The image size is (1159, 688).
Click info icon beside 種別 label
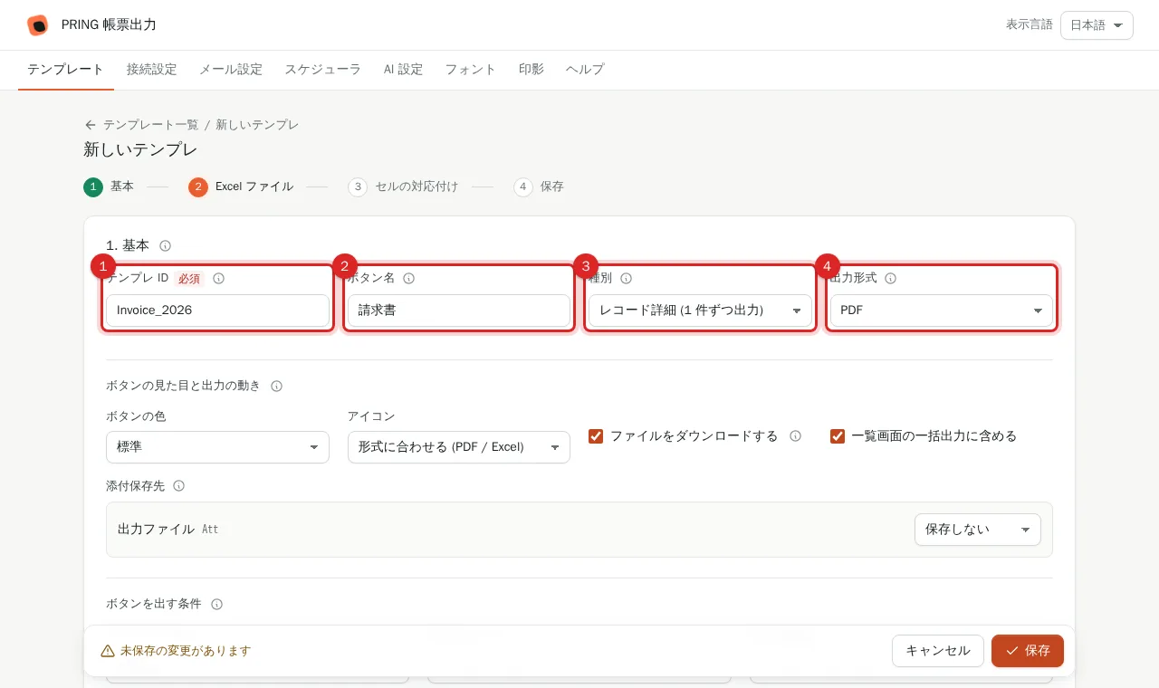pyautogui.click(x=626, y=279)
